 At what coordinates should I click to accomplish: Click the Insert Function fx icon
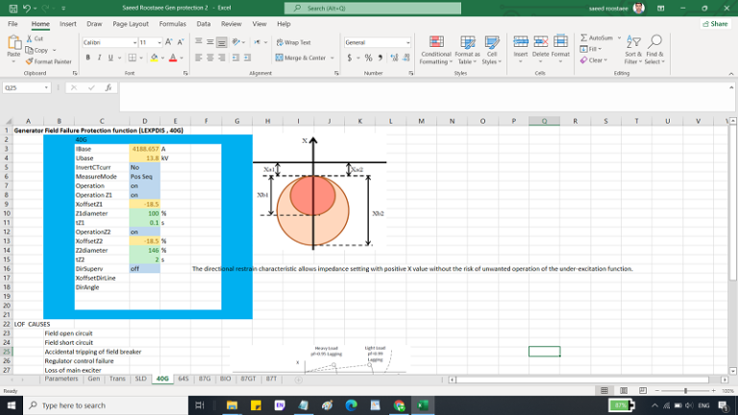point(108,87)
